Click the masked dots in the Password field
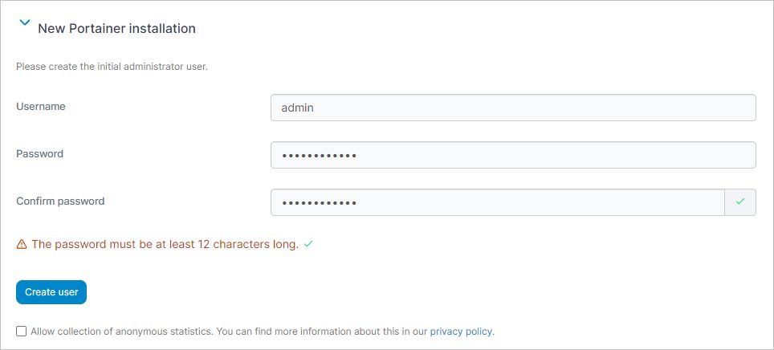 tap(319, 156)
